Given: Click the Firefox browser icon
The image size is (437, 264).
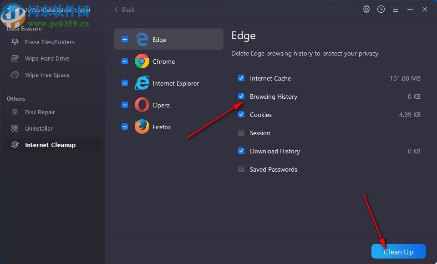Looking at the screenshot, I should (142, 127).
